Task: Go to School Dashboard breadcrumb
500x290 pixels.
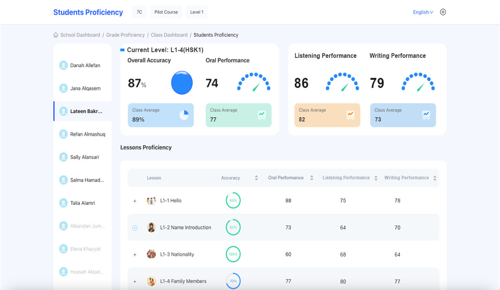Action: point(80,35)
